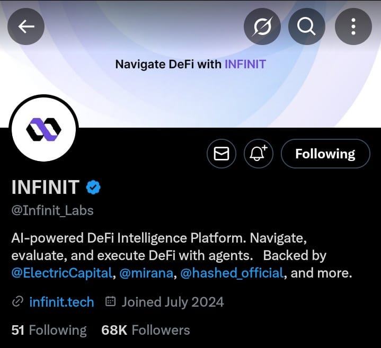View the INFINIT profile picture
Viewport: 381px width, 348px height.
[x=44, y=128]
